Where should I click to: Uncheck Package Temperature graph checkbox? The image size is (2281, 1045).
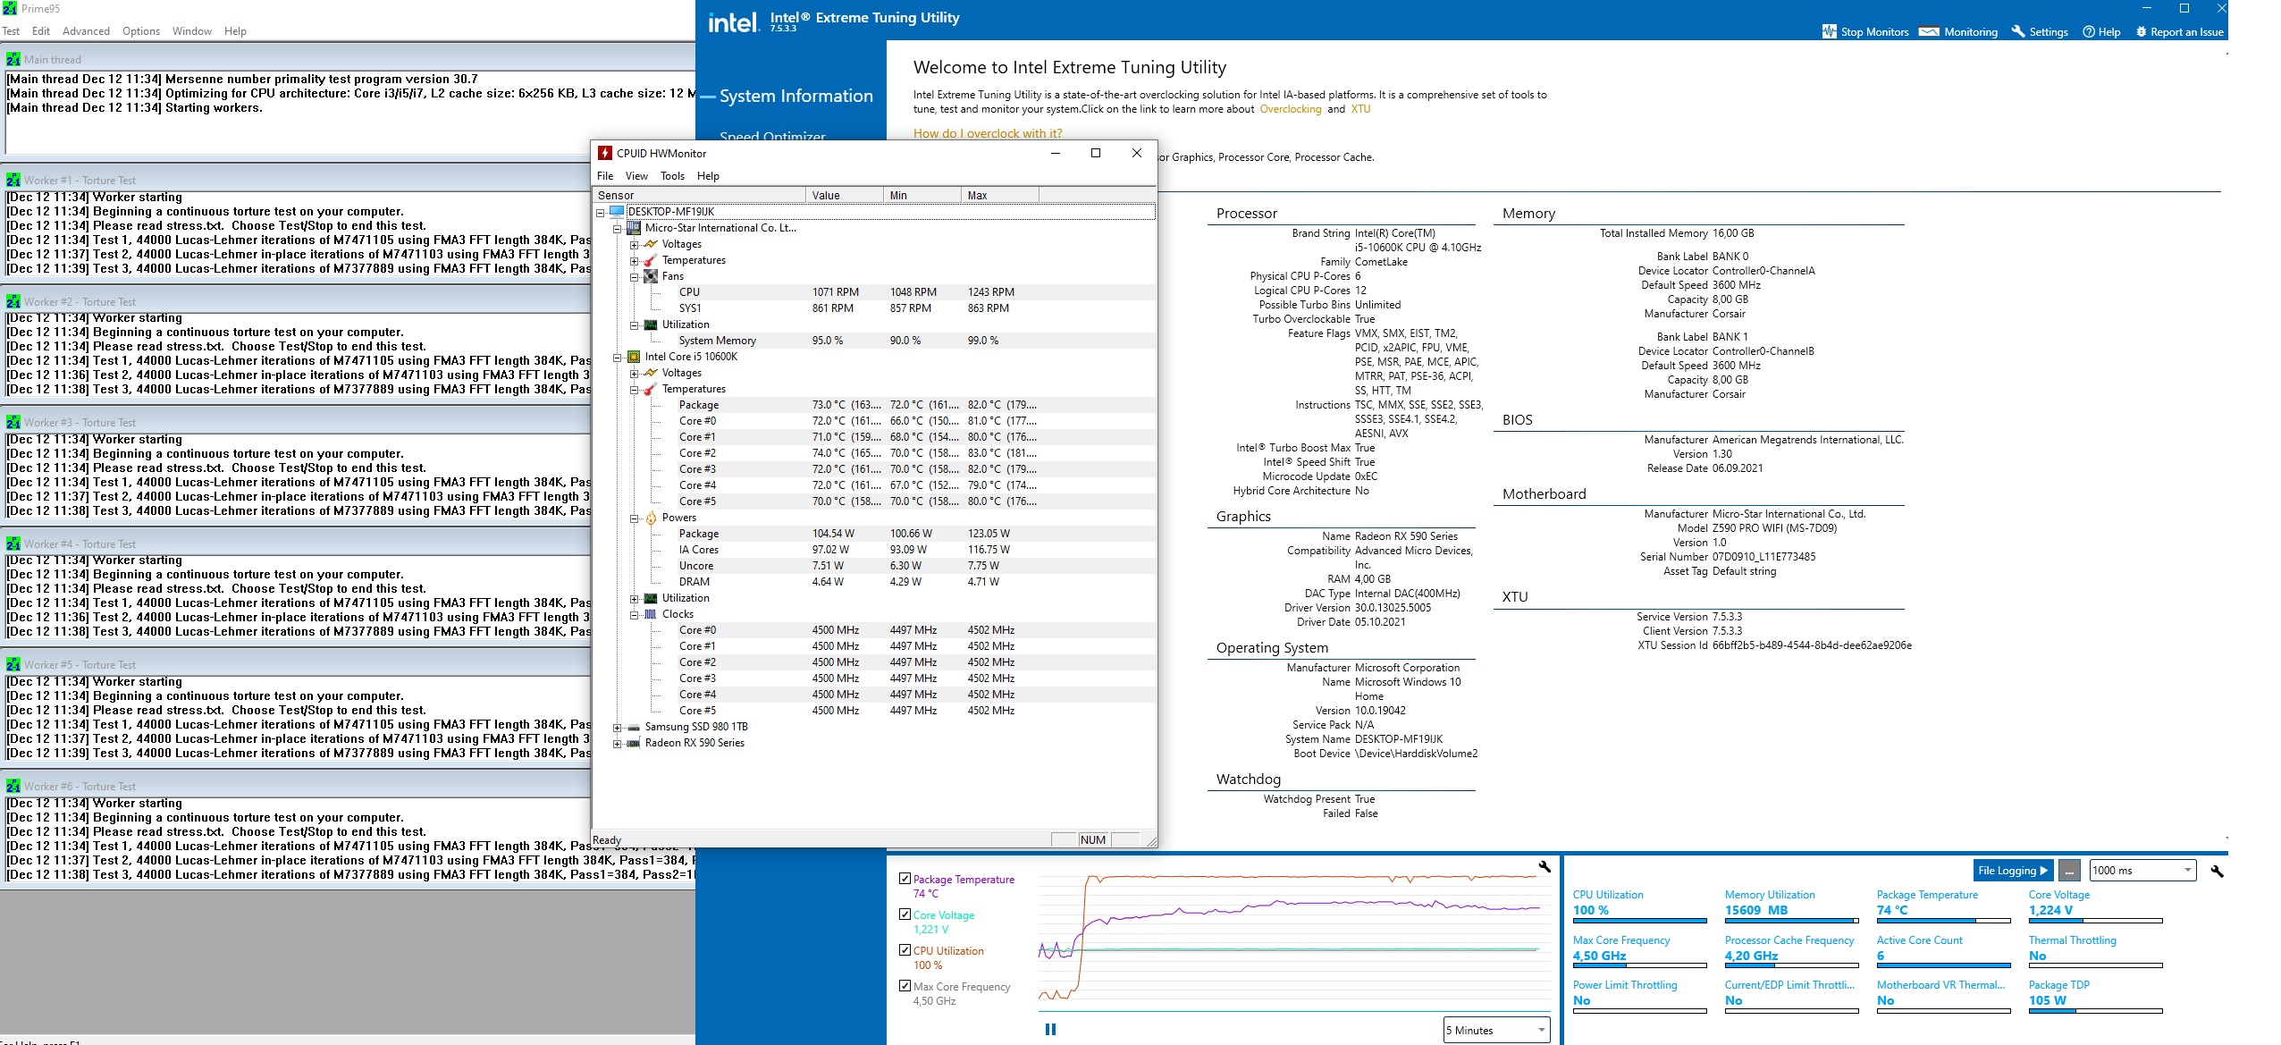click(905, 879)
